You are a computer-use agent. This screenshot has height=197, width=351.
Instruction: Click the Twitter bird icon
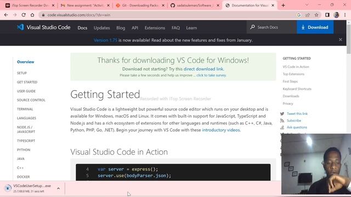(282, 114)
